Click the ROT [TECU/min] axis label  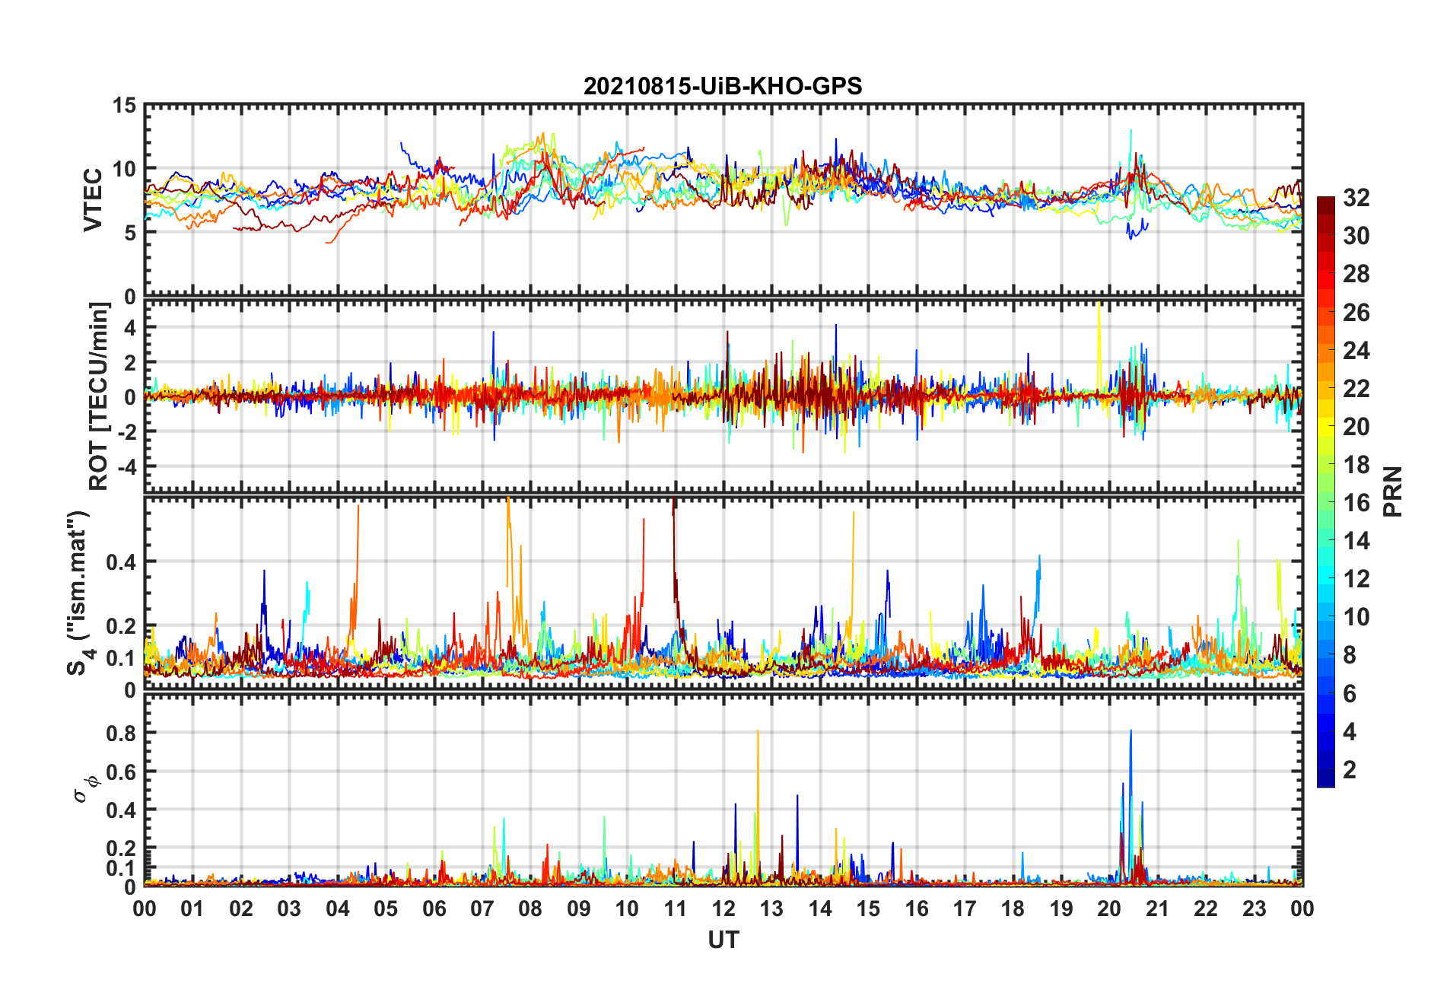point(99,396)
